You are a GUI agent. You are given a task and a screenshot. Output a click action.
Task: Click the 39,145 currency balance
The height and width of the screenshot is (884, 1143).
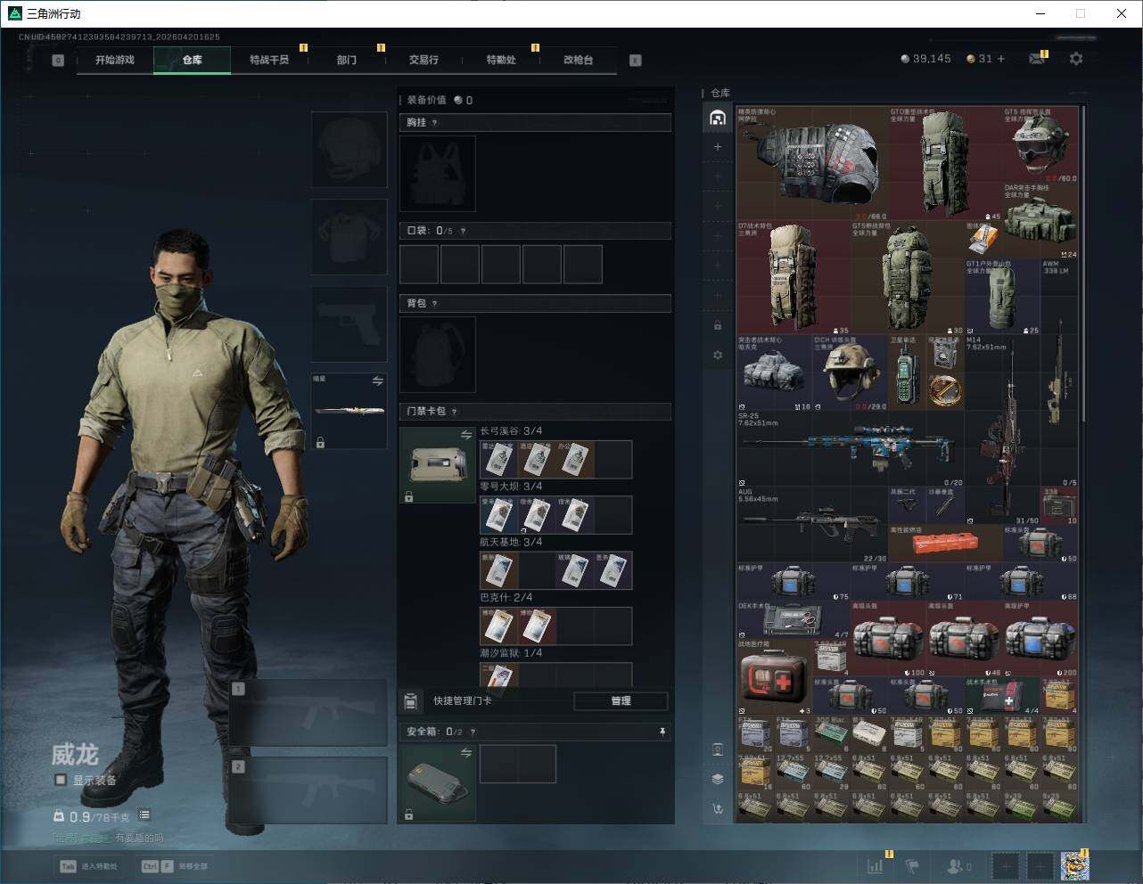tap(925, 59)
